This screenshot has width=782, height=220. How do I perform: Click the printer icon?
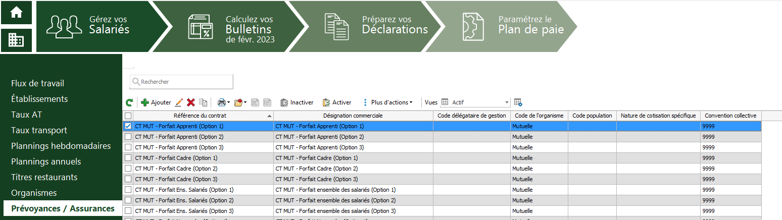click(221, 102)
